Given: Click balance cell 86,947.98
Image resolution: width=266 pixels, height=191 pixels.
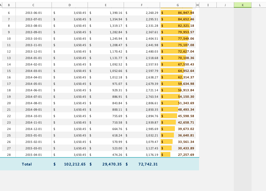Looking at the screenshot, I should (178, 13).
